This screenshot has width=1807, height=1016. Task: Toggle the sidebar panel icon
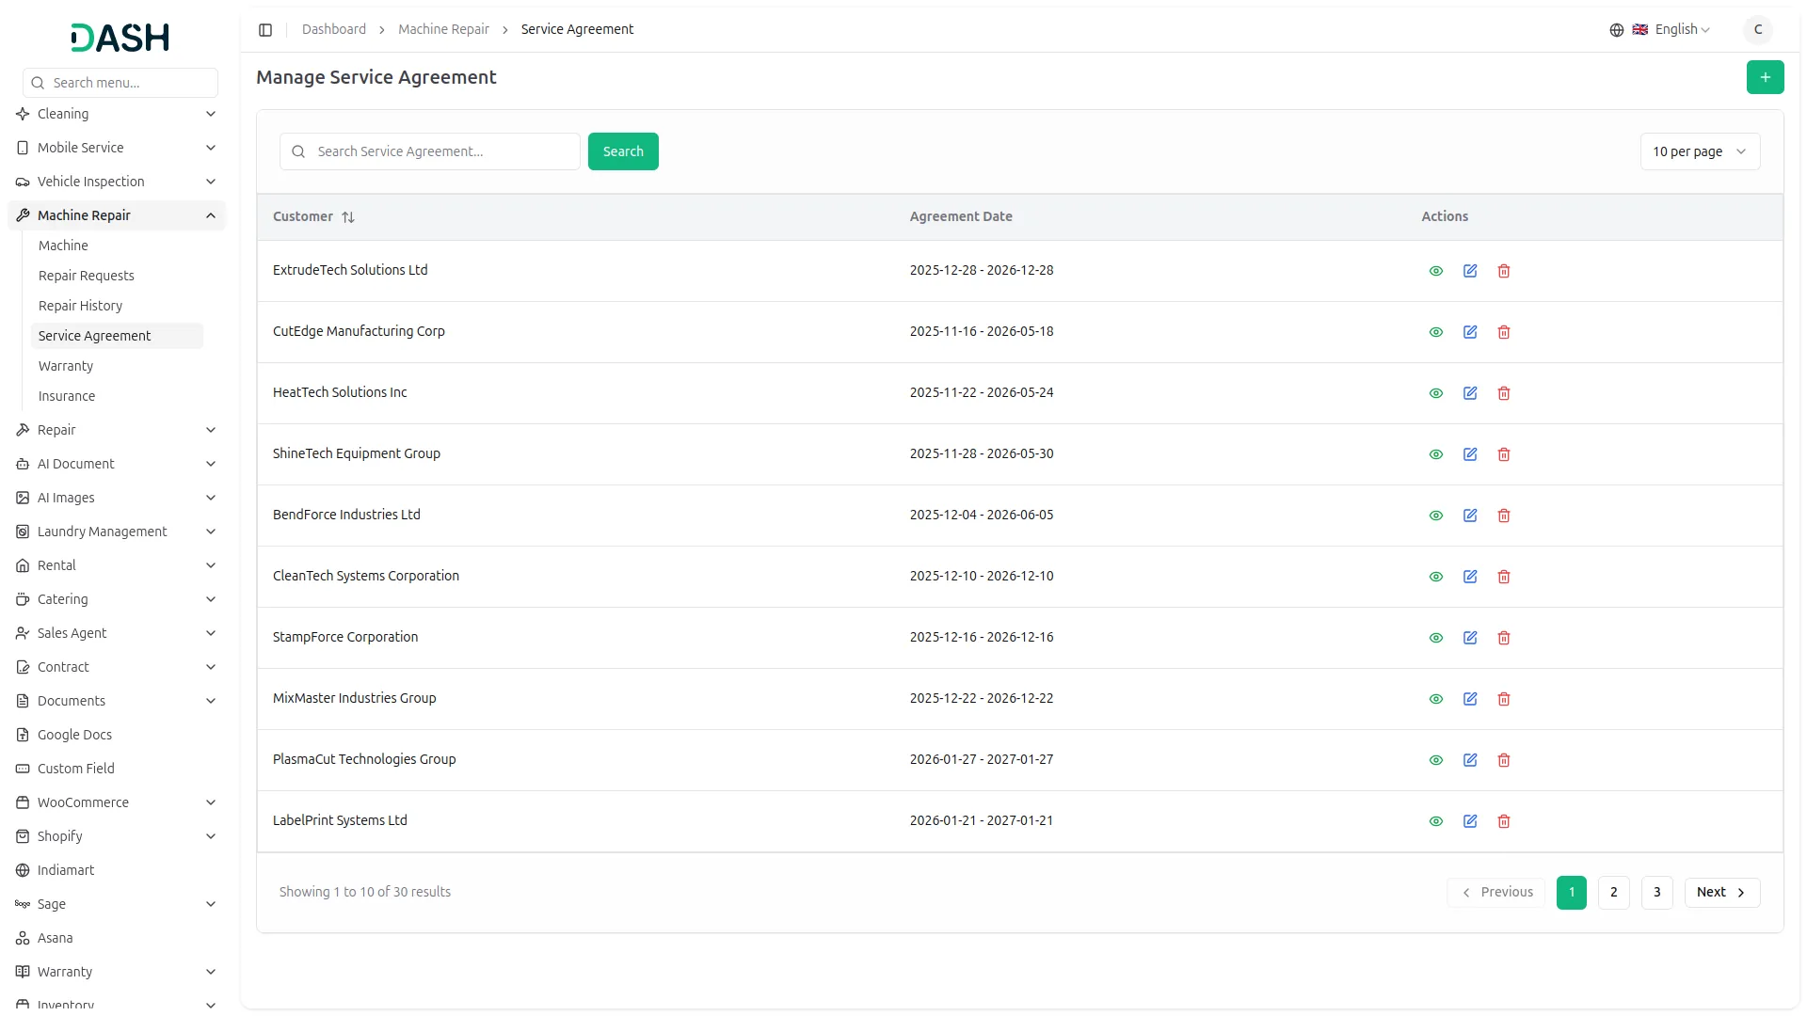[x=265, y=30]
